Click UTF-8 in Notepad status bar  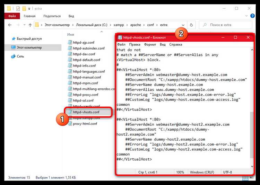click(227, 172)
